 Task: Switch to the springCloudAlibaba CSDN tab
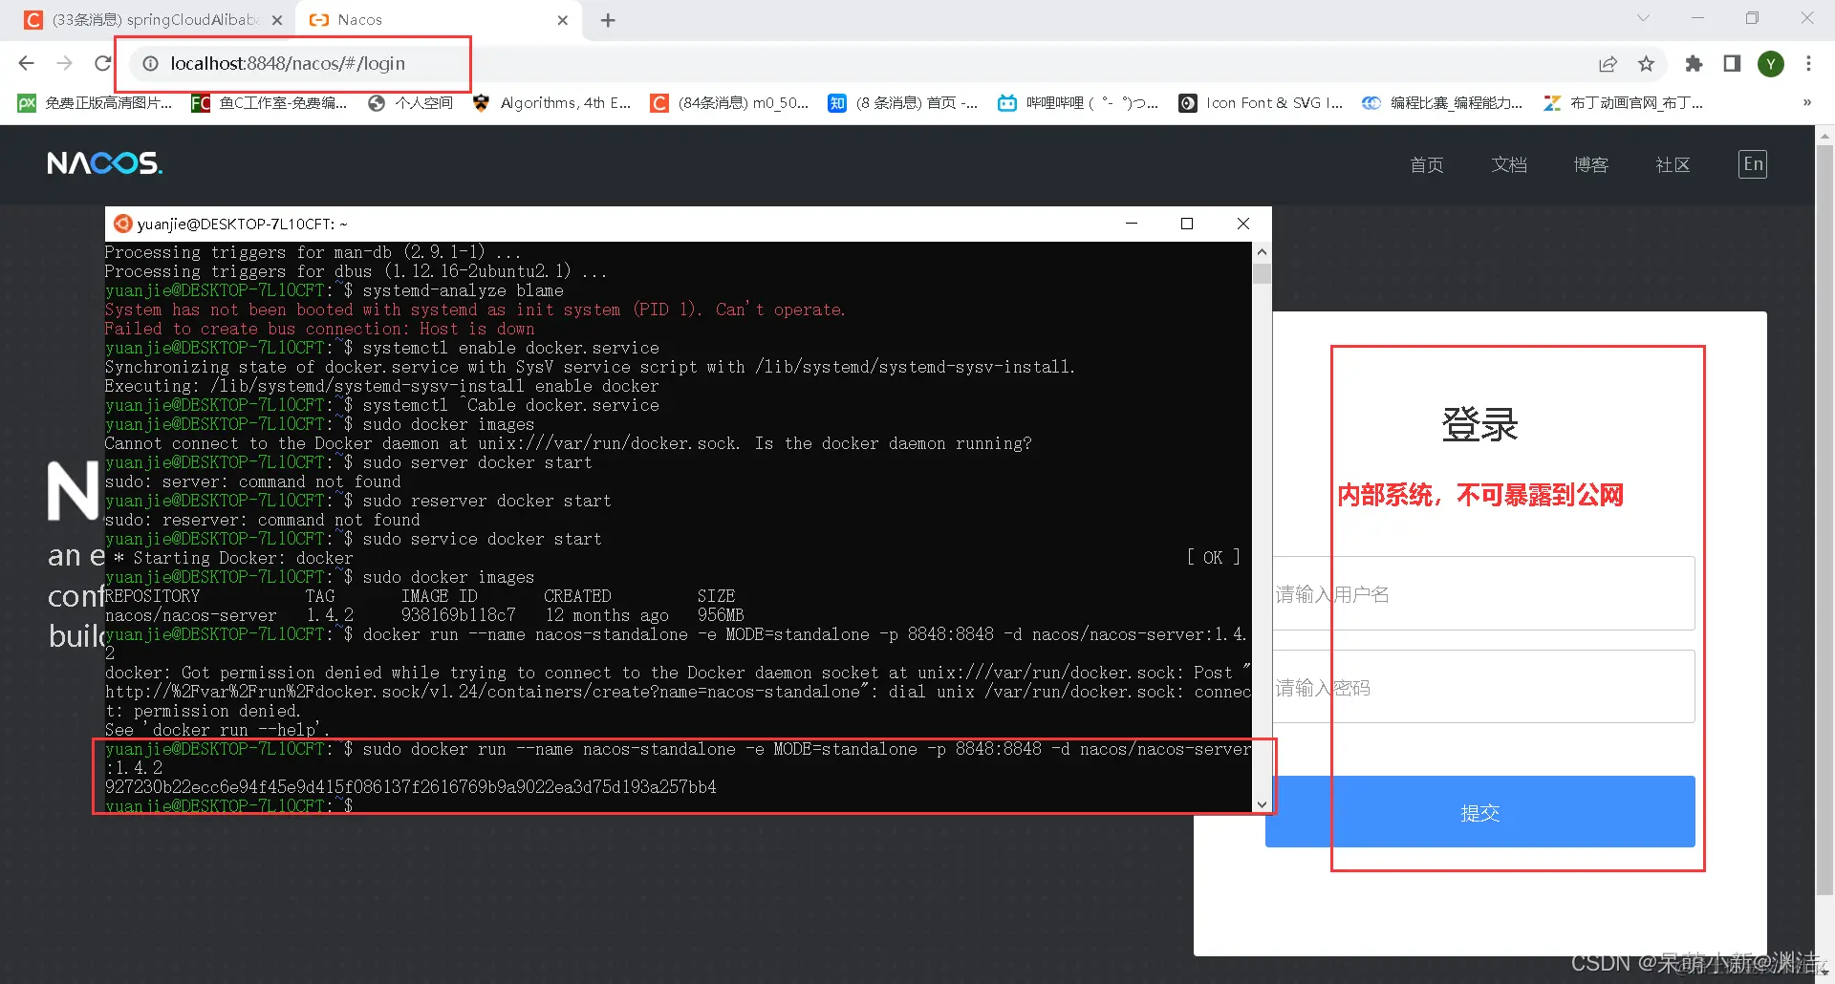(153, 20)
